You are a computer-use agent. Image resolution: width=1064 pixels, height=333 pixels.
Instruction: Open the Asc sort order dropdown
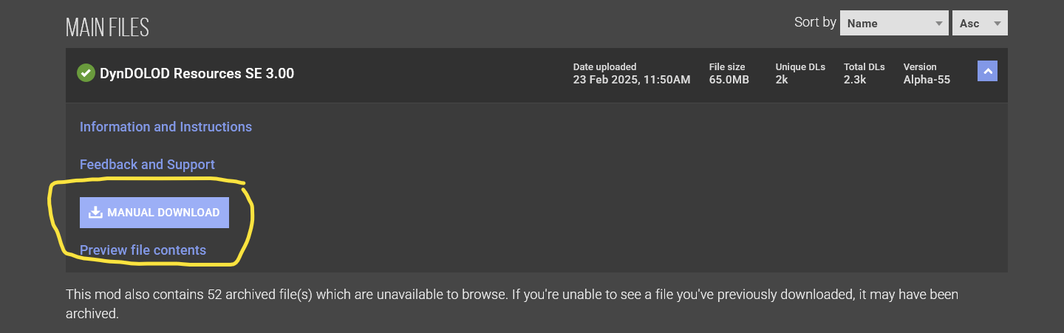[980, 23]
